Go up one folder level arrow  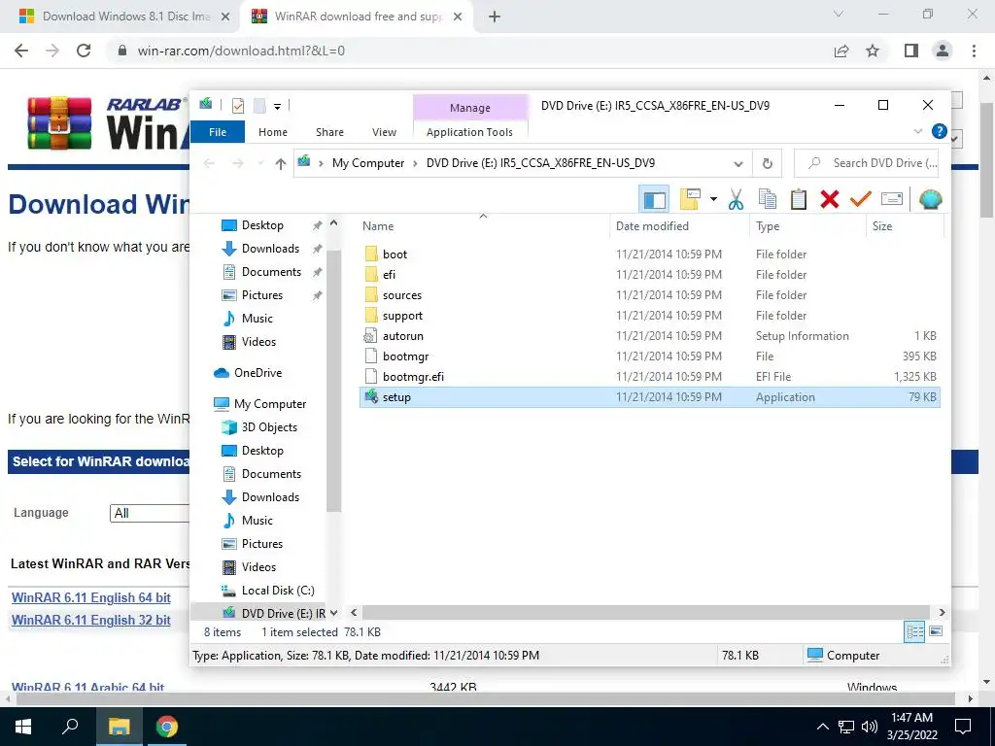pos(281,163)
